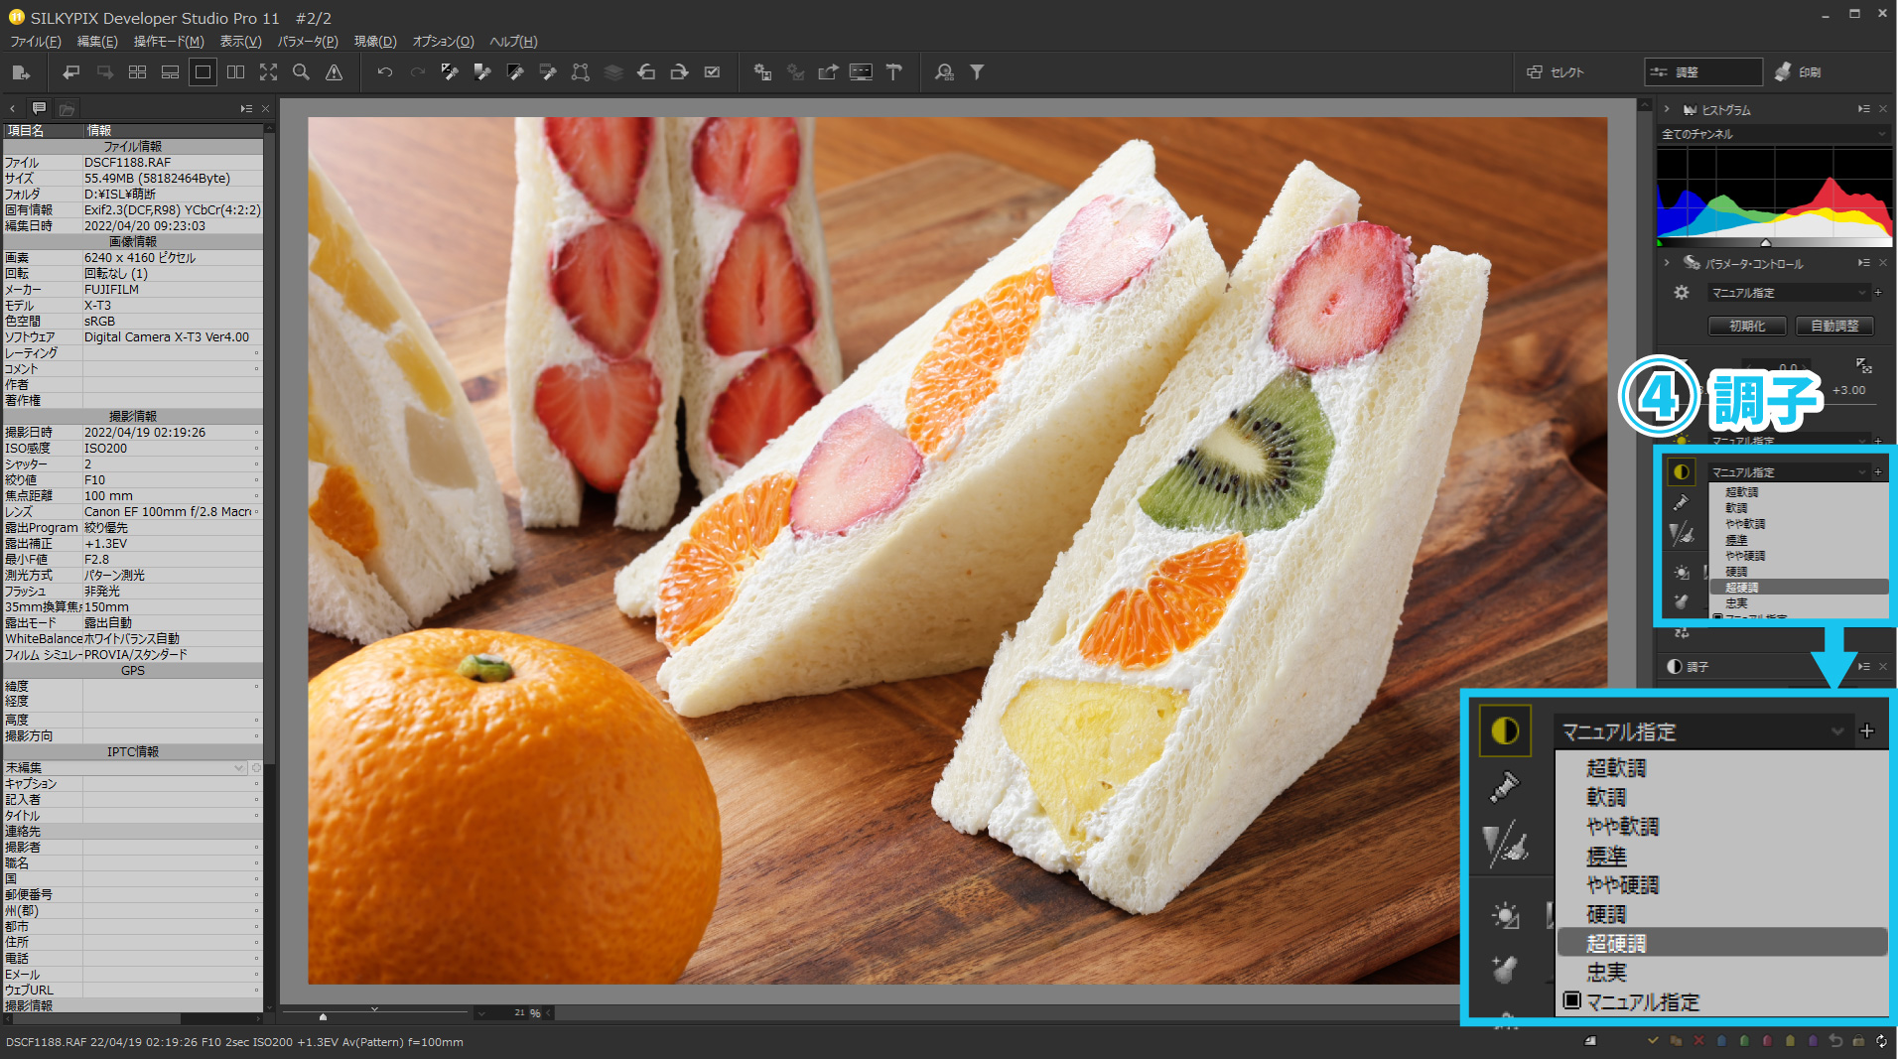Open the 表示(V) menu

(x=240, y=42)
